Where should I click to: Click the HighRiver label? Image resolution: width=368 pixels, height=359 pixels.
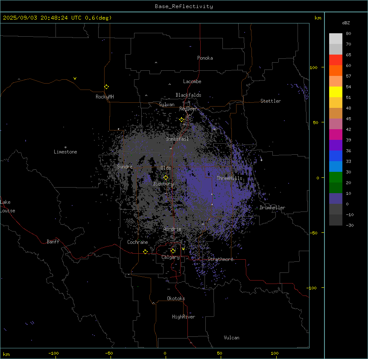[x=184, y=317]
